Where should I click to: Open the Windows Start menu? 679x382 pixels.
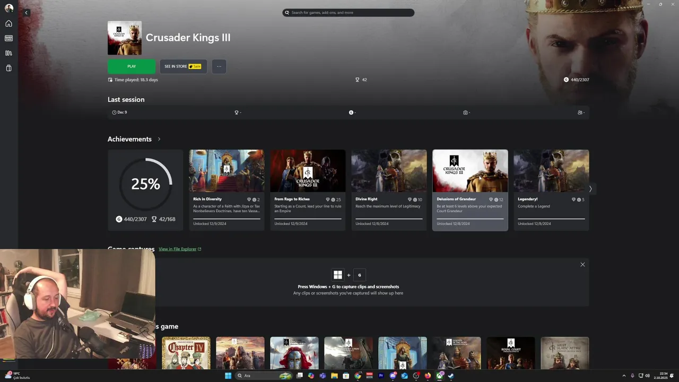[228, 376]
